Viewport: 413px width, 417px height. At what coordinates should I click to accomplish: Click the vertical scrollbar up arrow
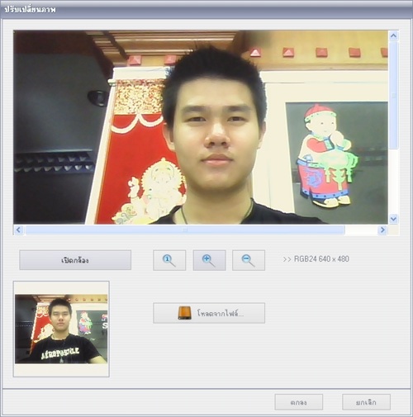pos(393,36)
